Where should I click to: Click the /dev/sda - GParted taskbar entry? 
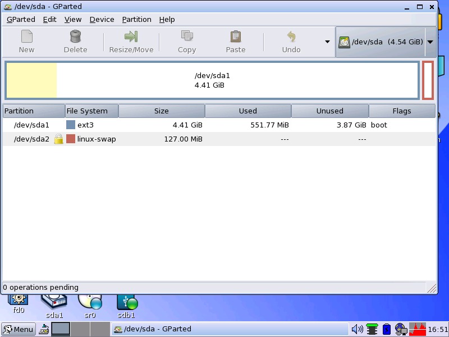[x=229, y=329]
